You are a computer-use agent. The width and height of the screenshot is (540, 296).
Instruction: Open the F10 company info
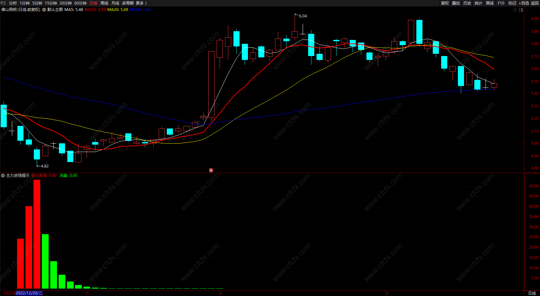click(501, 3)
